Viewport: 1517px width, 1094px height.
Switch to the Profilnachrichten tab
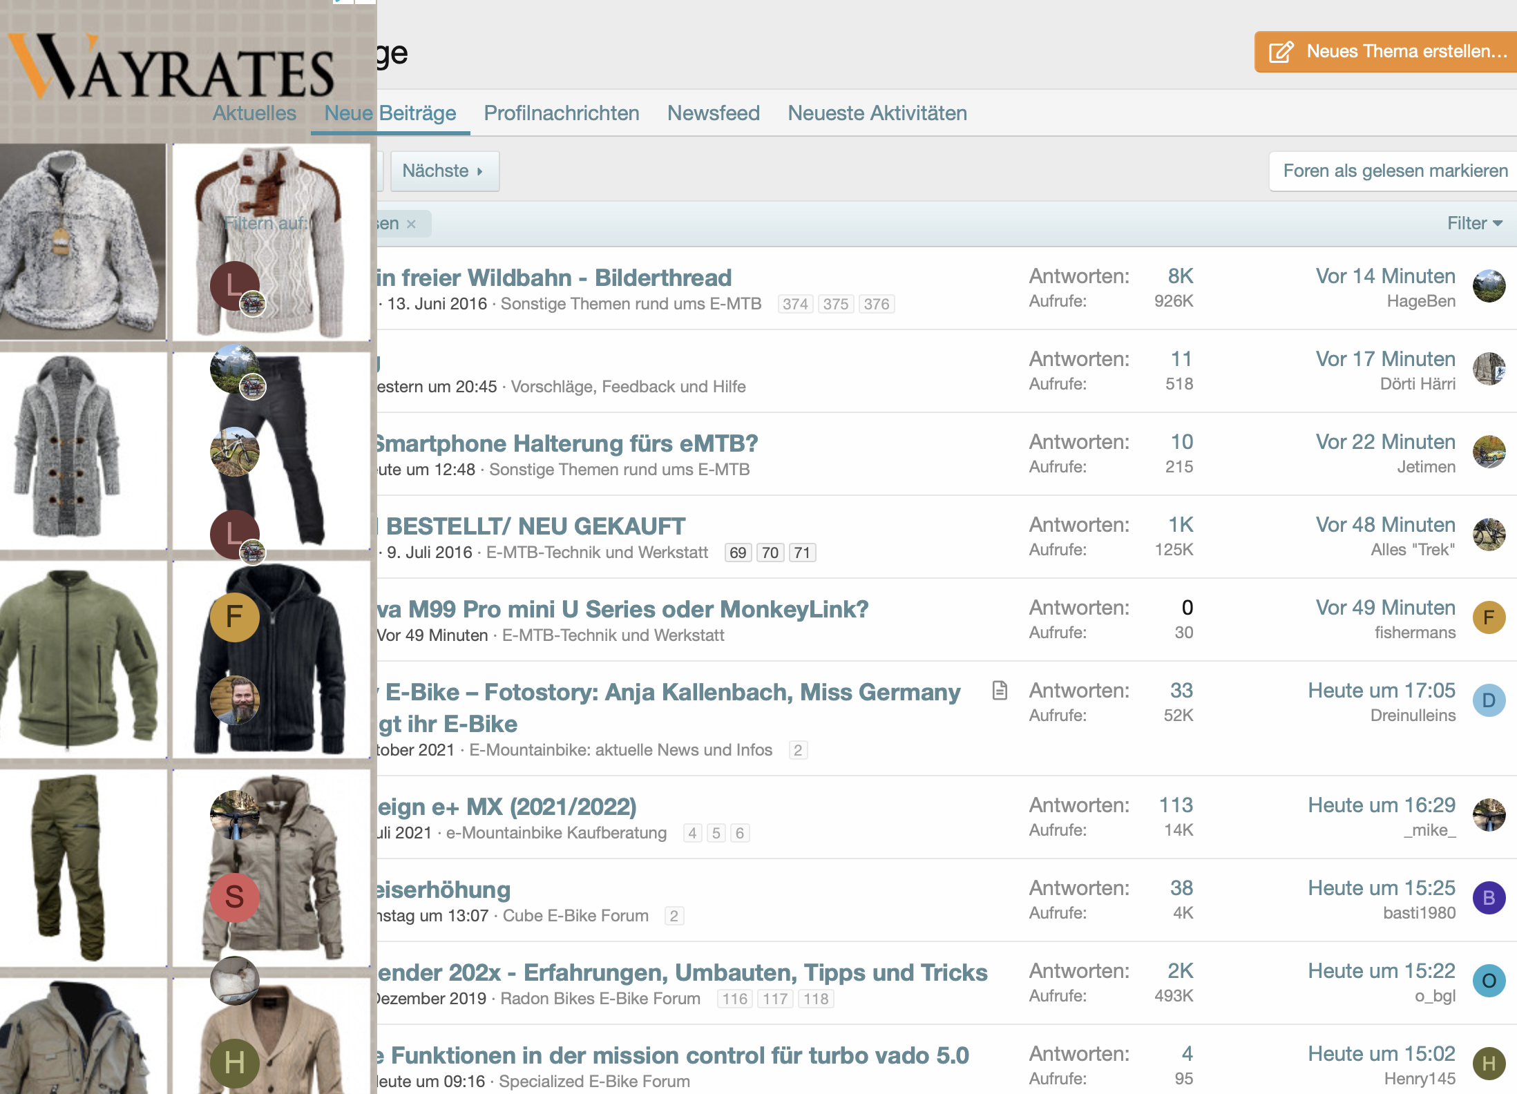561,113
